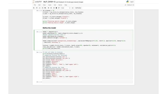Click the In [ ] prompt of model cell
Image resolution: width=167 pixels, height=94 pixels.
pyautogui.click(x=39, y=32)
